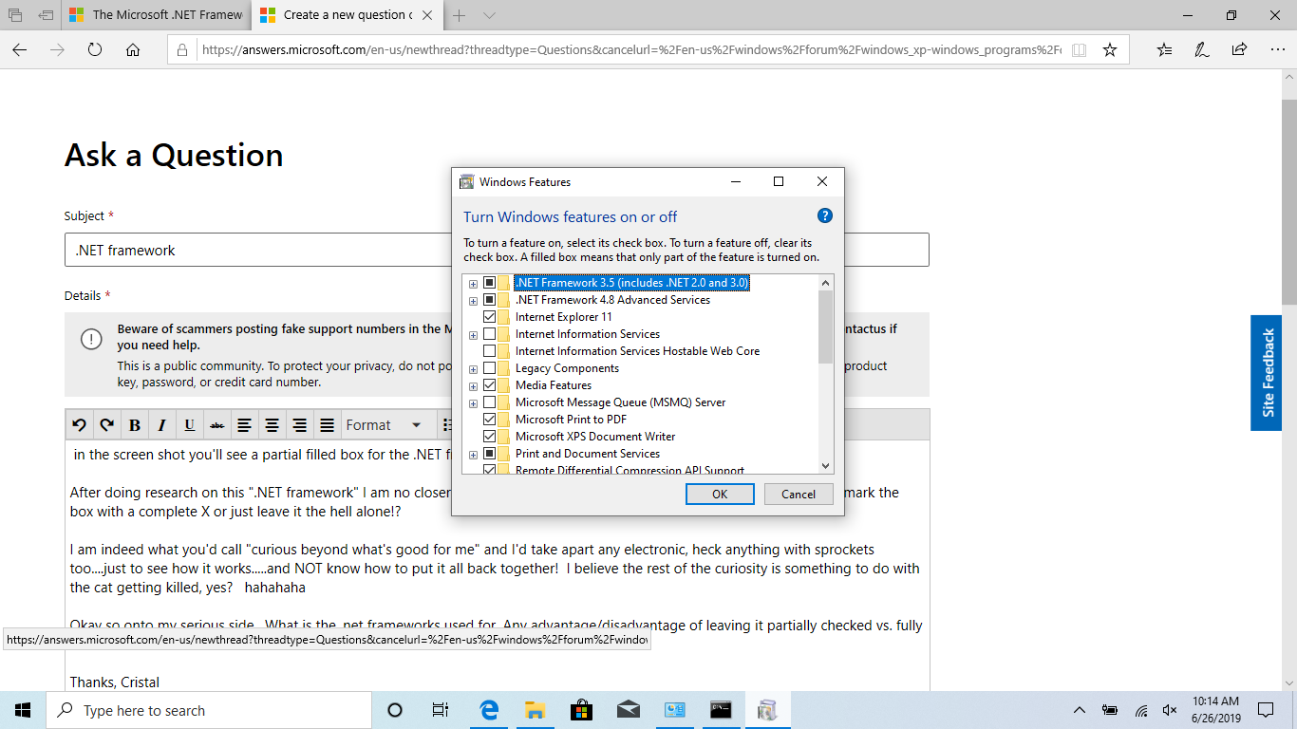
Task: Open the Site Feedback side button
Action: click(x=1267, y=373)
